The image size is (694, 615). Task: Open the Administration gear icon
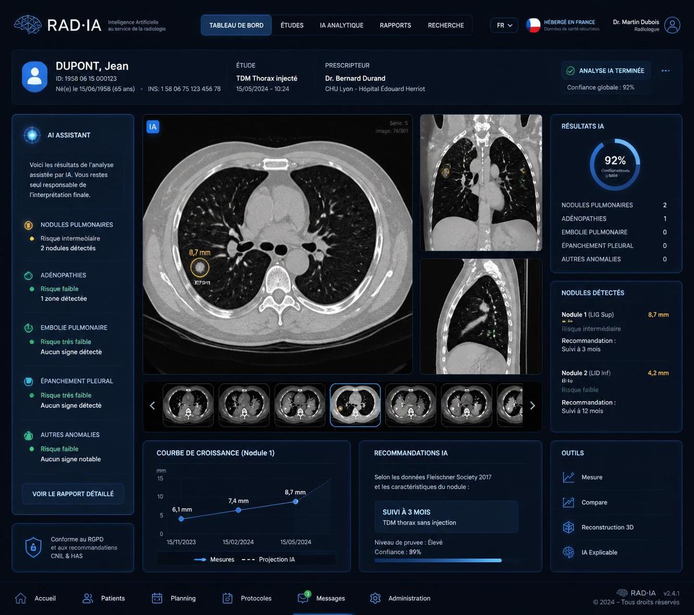pos(375,598)
